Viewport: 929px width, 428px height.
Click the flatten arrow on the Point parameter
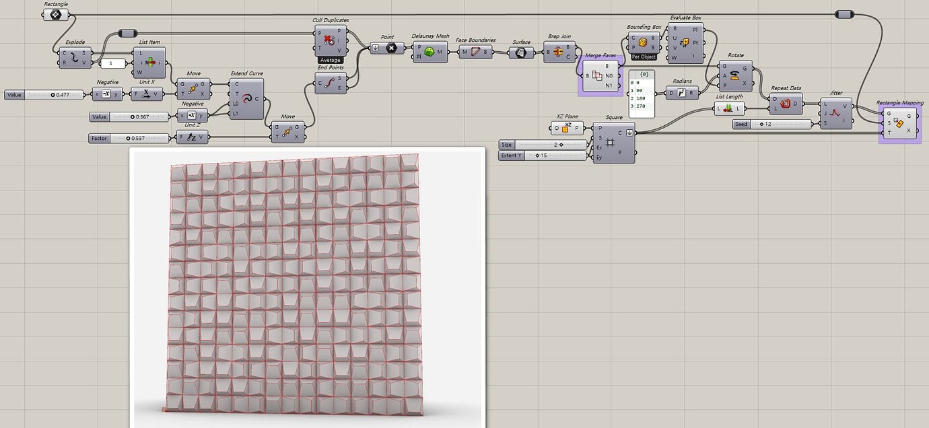374,48
